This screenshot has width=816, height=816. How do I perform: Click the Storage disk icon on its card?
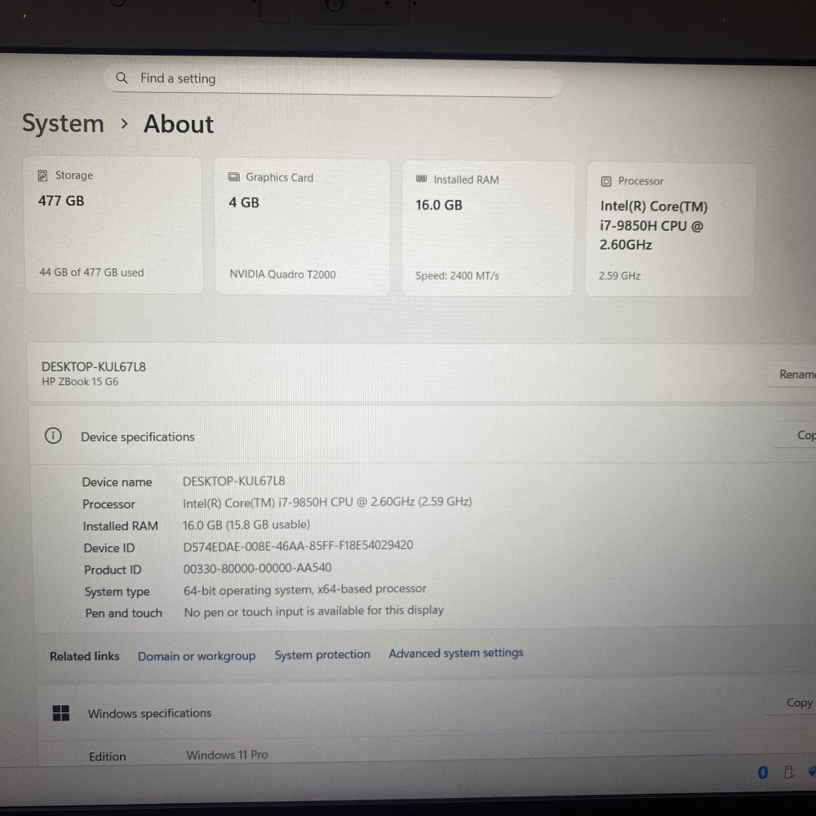(42, 175)
